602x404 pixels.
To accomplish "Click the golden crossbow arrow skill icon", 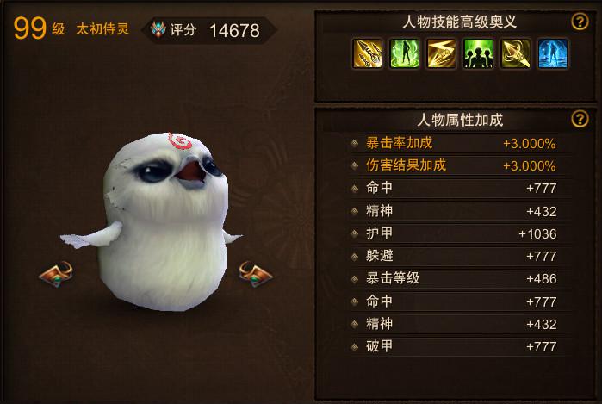I will [516, 53].
